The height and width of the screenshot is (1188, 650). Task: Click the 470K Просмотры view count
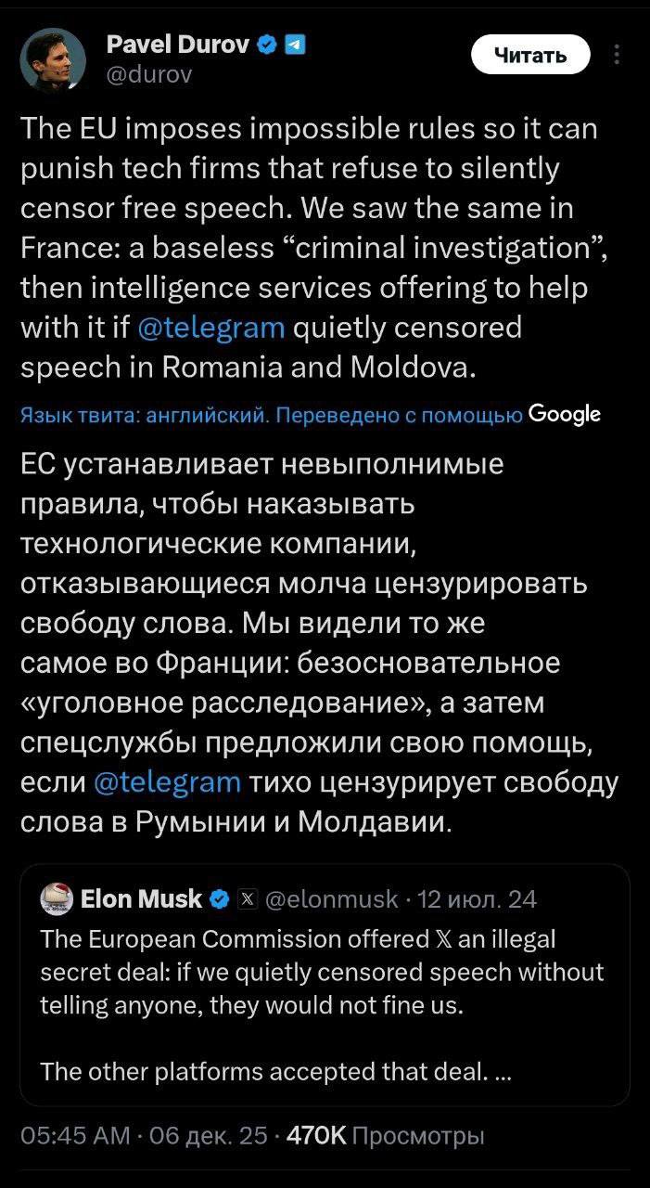pos(385,1135)
